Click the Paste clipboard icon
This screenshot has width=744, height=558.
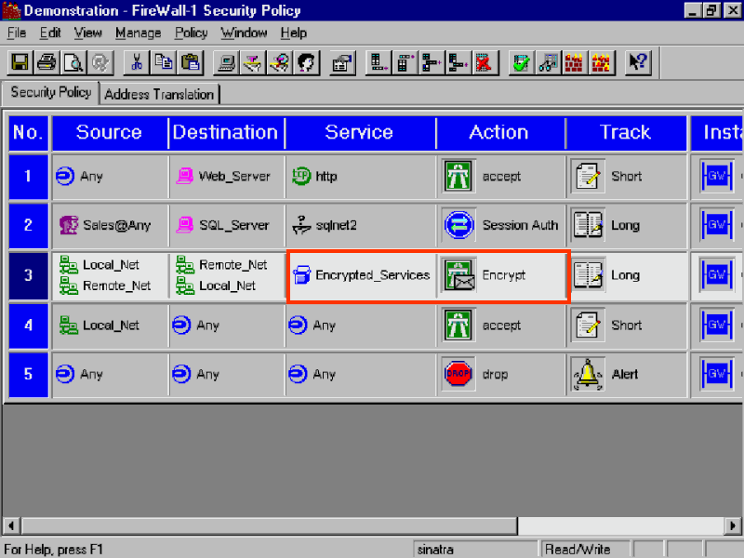tap(190, 62)
